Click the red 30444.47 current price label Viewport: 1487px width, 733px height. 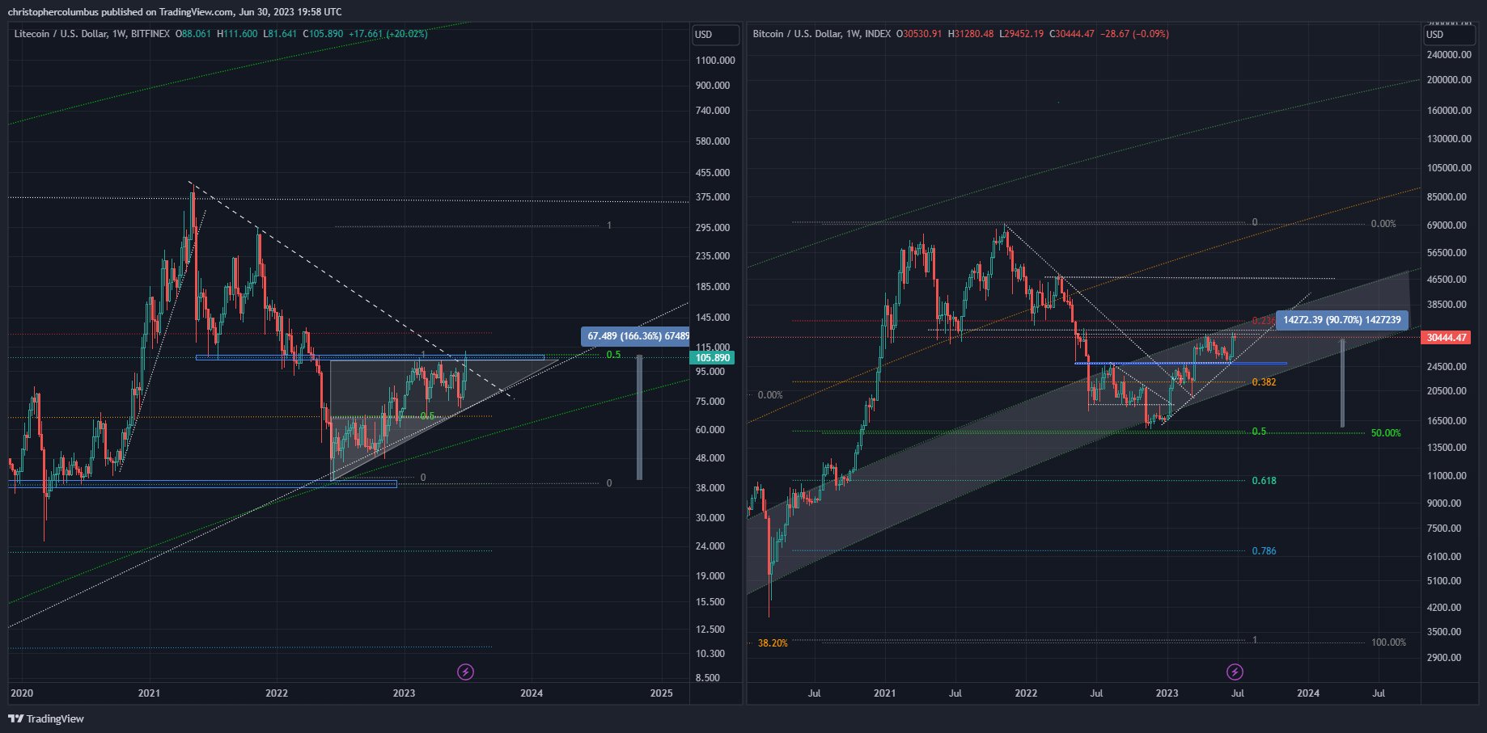1446,338
